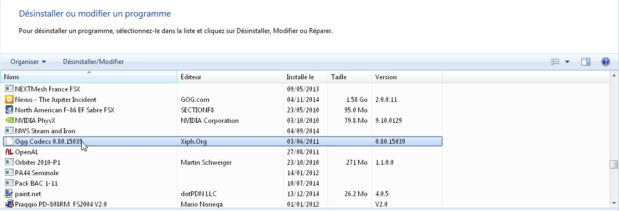Select Piaggio PD-808RM FS2004 V2.0 name
619x211 pixels.
[61, 204]
